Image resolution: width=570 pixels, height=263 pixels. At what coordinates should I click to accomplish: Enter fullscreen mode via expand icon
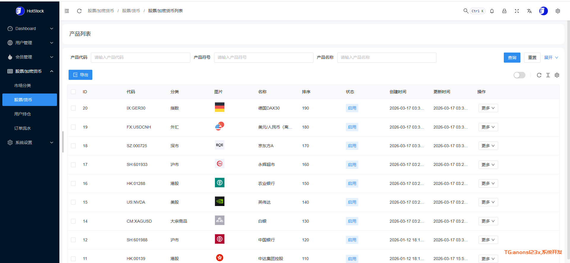(x=517, y=11)
